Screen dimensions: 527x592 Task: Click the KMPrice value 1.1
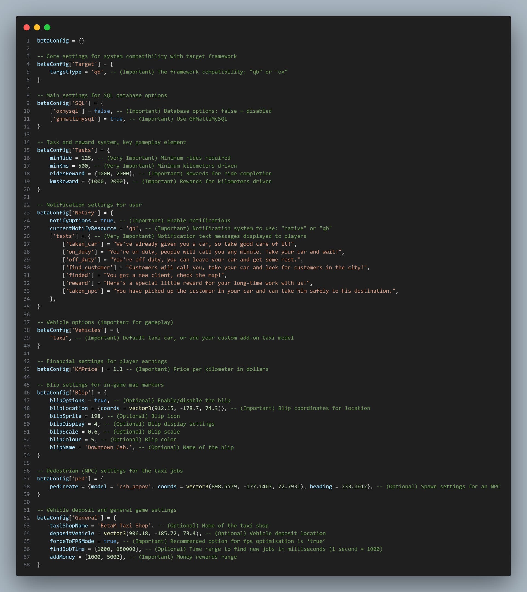(x=118, y=369)
